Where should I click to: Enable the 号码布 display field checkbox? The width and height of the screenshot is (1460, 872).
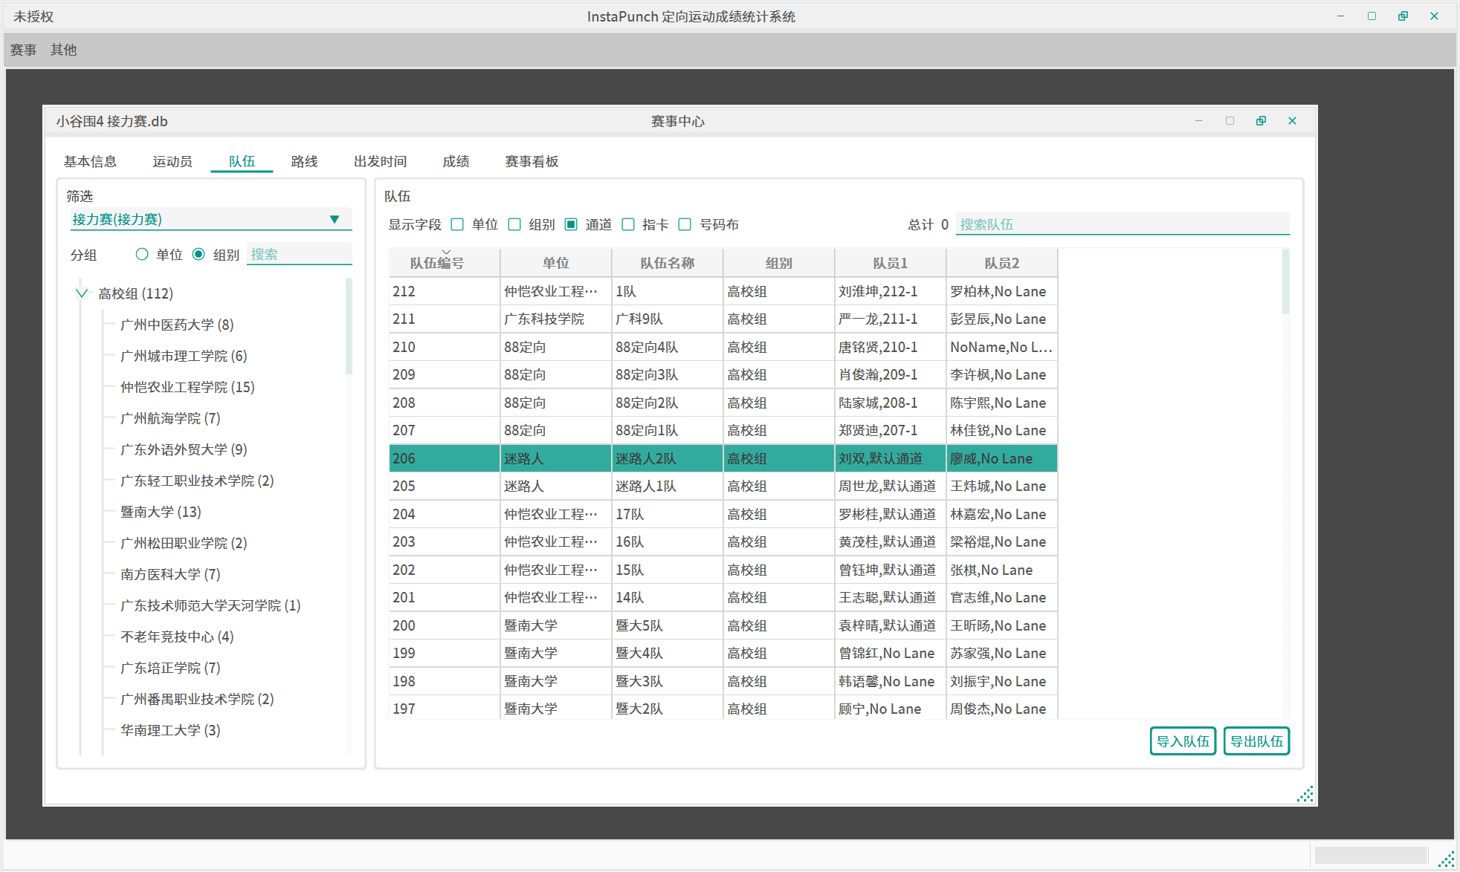click(685, 224)
